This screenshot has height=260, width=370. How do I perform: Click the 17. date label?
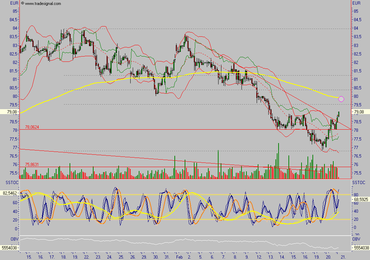click(52, 257)
